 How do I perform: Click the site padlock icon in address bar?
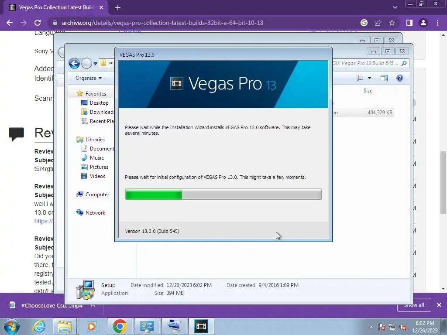(55, 23)
